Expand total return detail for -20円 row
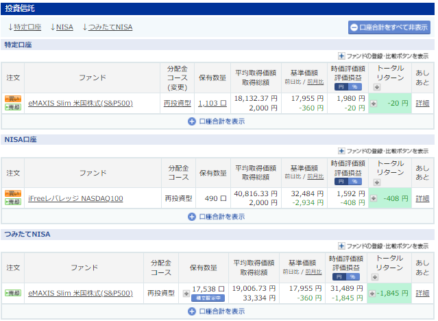Viewport: 438px width, 321px height. [x=374, y=104]
